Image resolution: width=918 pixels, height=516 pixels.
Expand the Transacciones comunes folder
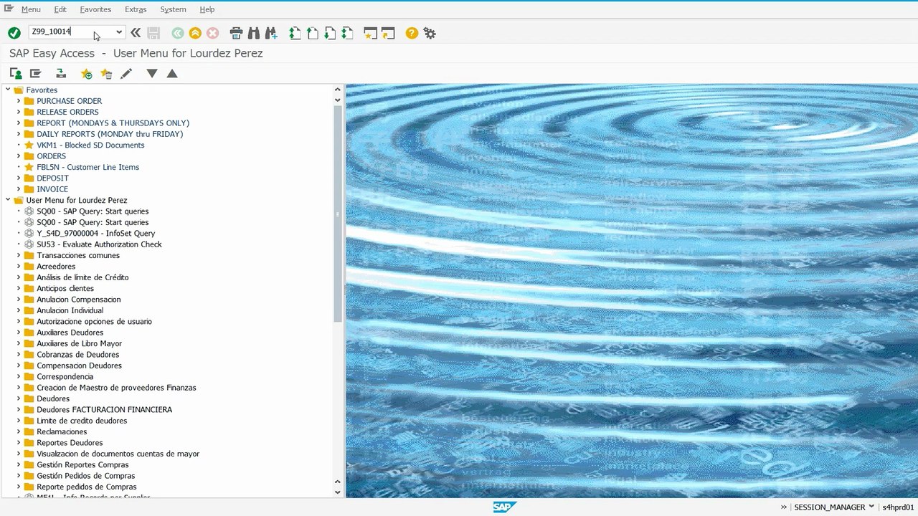point(19,255)
